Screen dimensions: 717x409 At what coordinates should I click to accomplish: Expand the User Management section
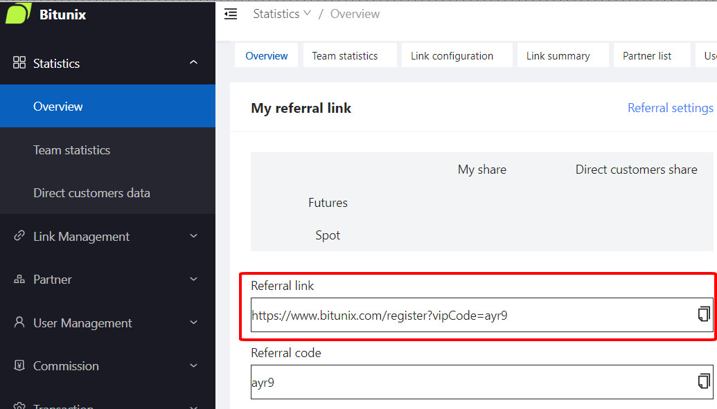(x=193, y=322)
